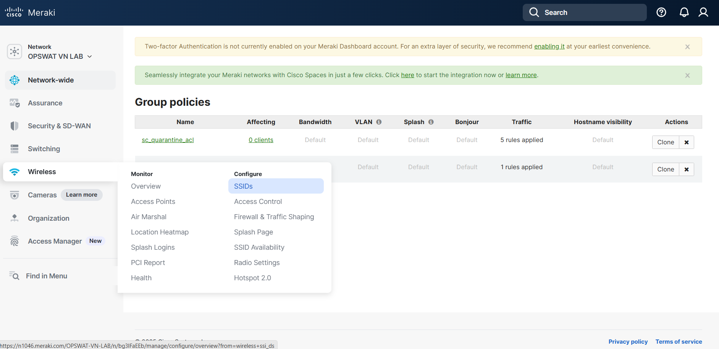Open the user account profile icon
Viewport: 719px width, 349px height.
703,13
